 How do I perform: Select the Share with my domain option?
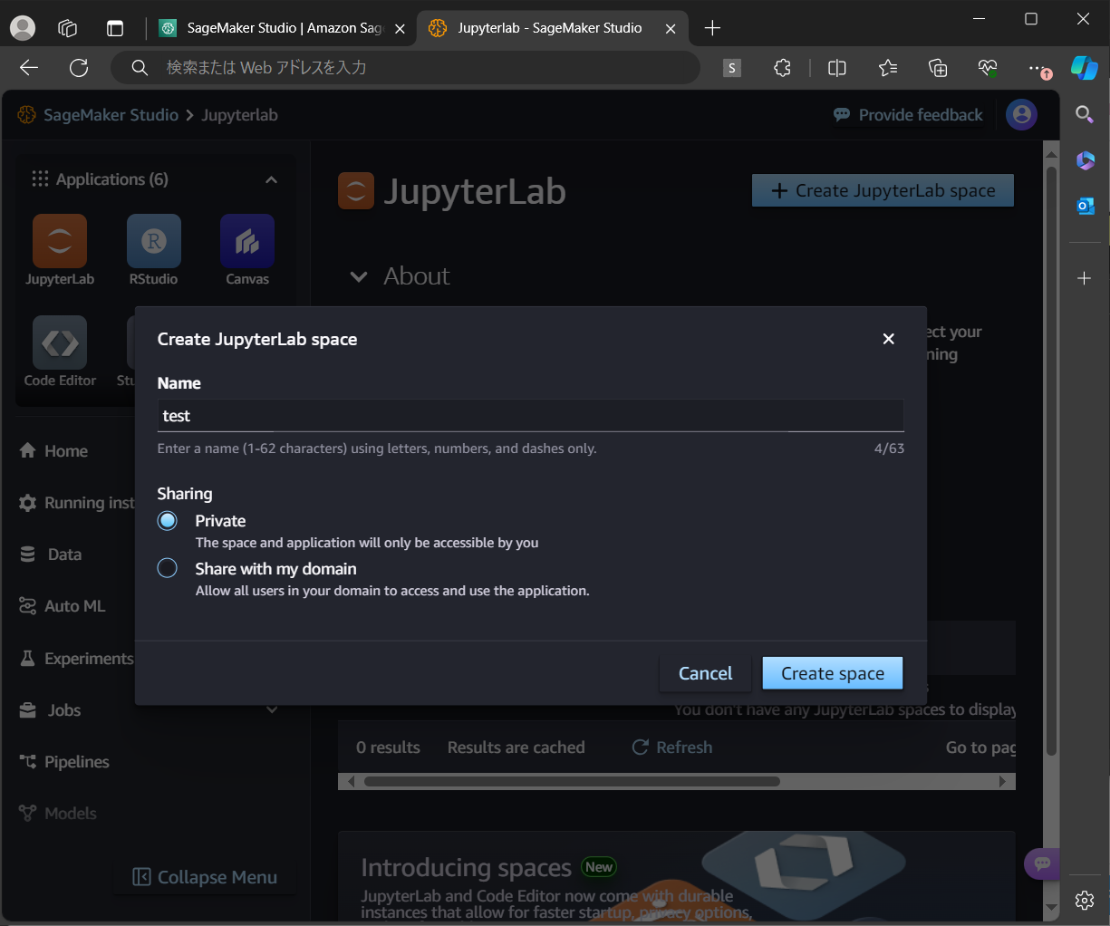pyautogui.click(x=168, y=568)
